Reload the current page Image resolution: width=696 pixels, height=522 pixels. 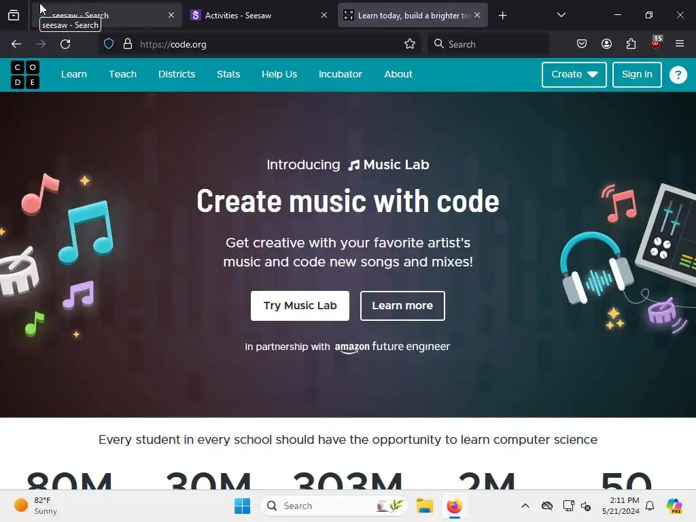pos(65,44)
